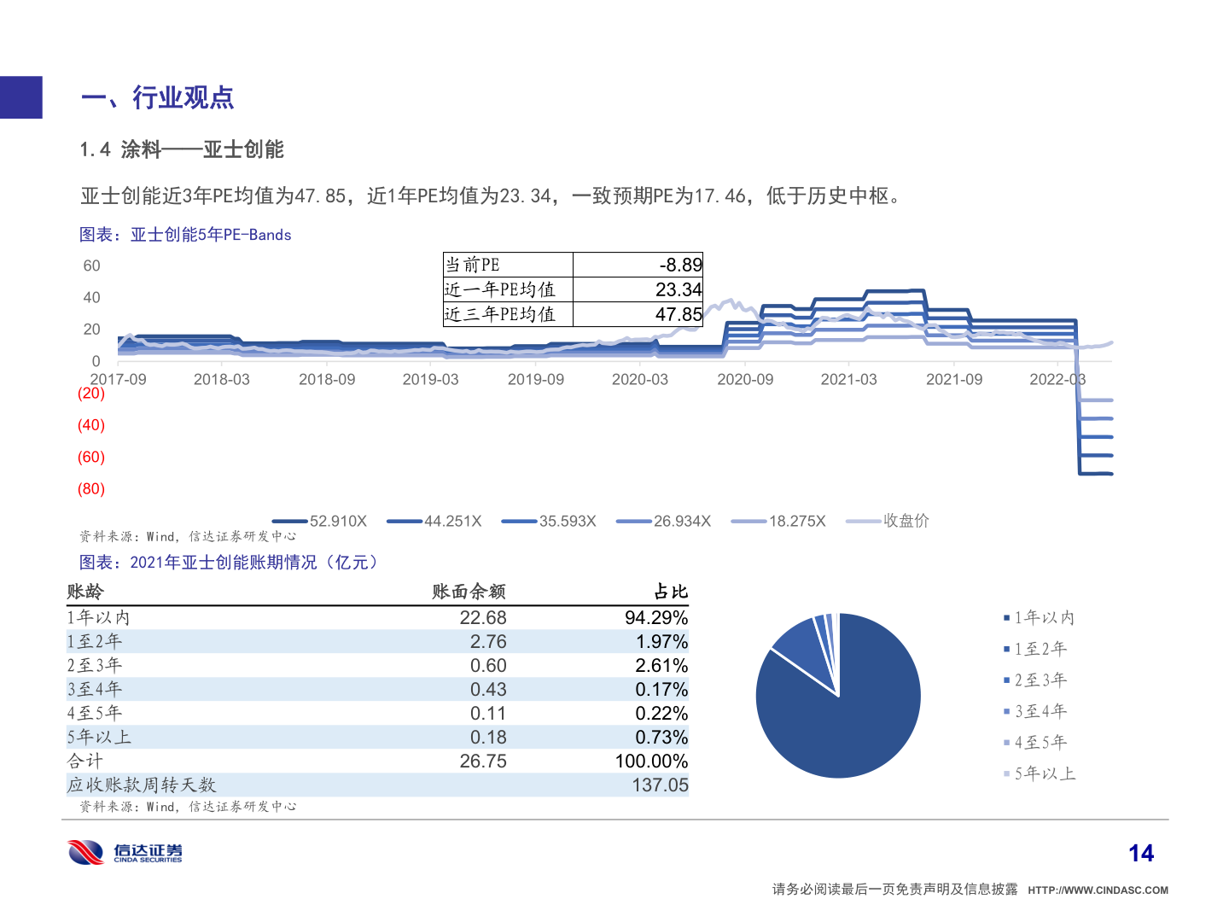Click the page number 14

1140,853
